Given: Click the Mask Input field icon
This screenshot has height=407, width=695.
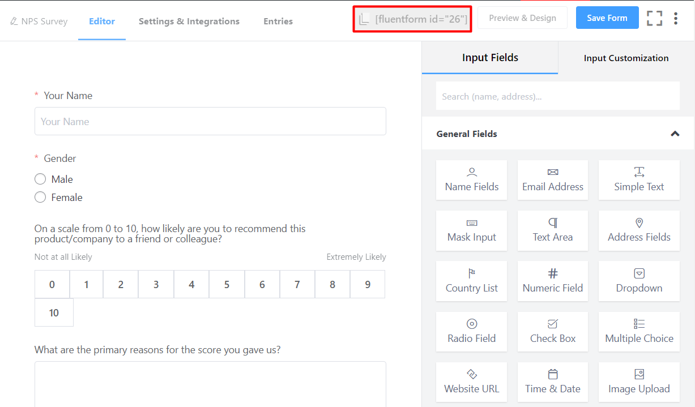Looking at the screenshot, I should point(471,230).
